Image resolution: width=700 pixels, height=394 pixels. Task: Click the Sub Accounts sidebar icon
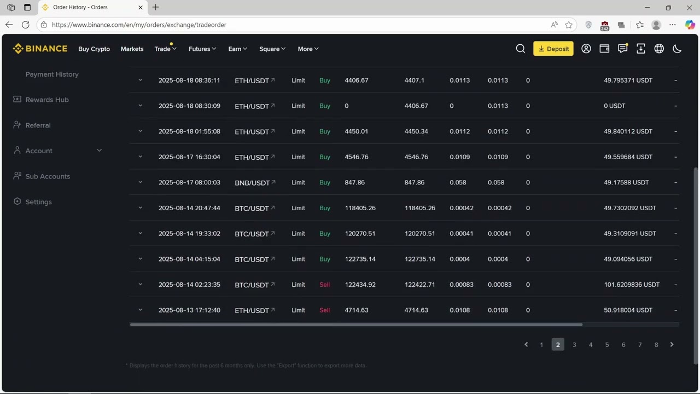[x=17, y=176]
